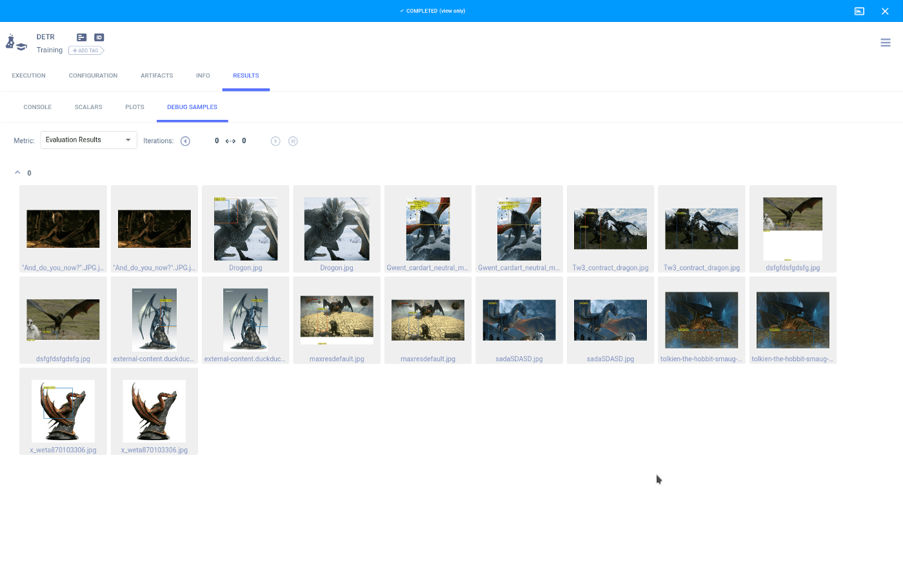Select the Artifacts tab
This screenshot has height=562, width=903.
[157, 75]
